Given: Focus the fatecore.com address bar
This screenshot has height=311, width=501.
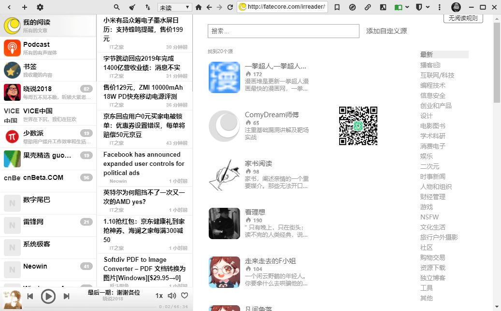Looking at the screenshot, I should coord(283,7).
